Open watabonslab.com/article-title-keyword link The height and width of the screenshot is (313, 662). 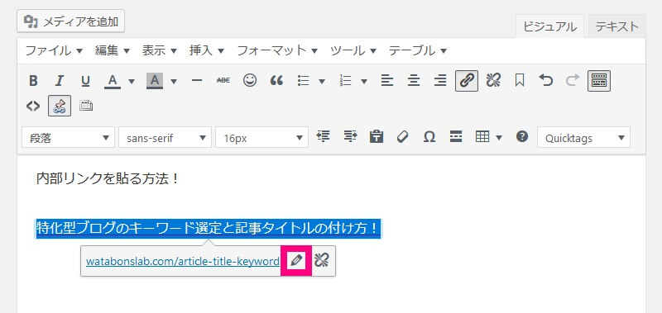click(182, 262)
